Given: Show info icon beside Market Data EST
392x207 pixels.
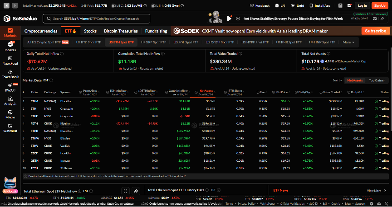Looking at the screenshot, I should pos(51,80).
